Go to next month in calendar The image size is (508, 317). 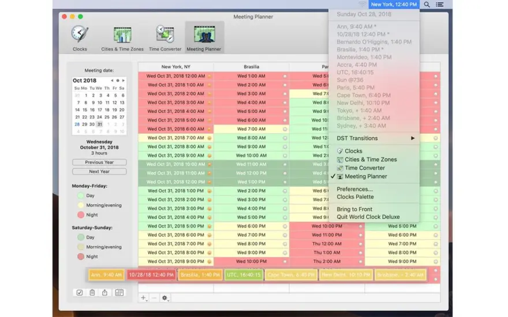pos(123,81)
